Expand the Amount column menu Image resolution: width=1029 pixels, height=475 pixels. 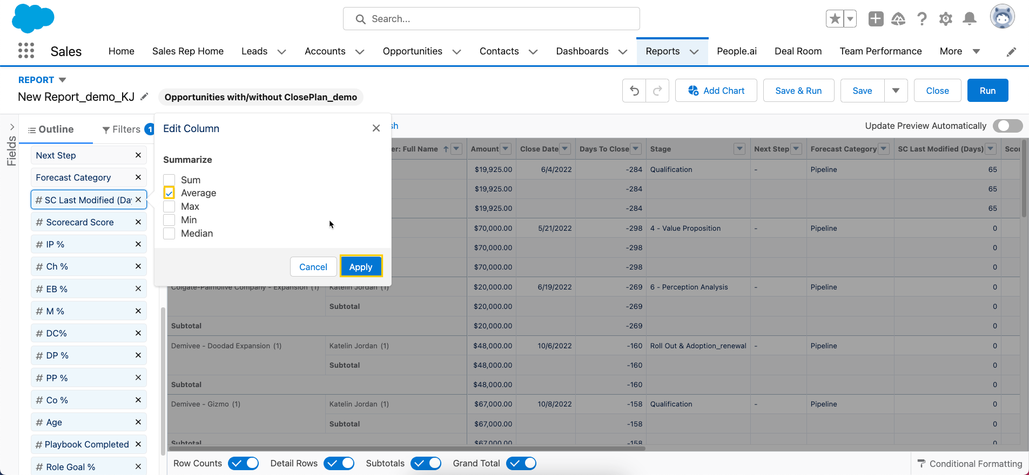click(506, 149)
